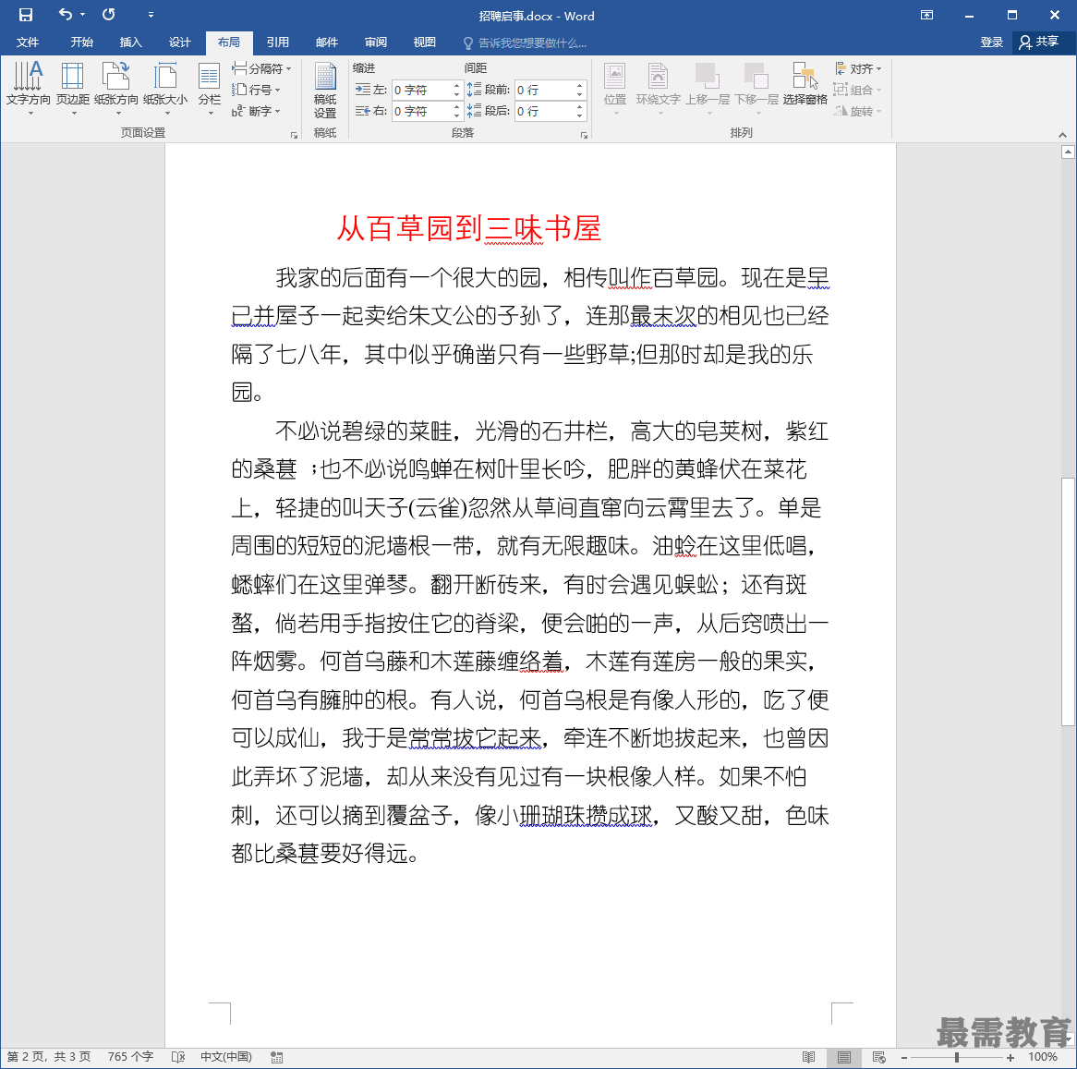This screenshot has width=1077, height=1069.
Task: Open the 页面设置 dialog launcher
Action: pyautogui.click(x=294, y=135)
